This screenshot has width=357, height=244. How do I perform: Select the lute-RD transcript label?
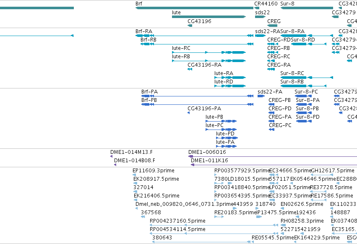tap(224, 82)
